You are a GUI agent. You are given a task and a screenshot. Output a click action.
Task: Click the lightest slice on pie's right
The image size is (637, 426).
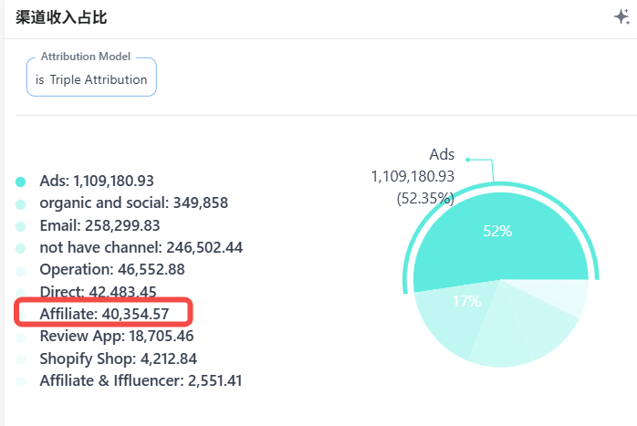(x=566, y=296)
